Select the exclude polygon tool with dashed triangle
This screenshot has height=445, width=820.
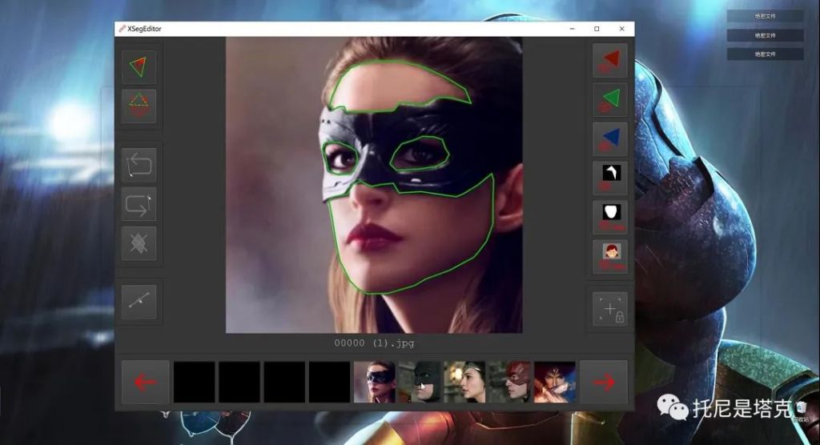pos(139,106)
